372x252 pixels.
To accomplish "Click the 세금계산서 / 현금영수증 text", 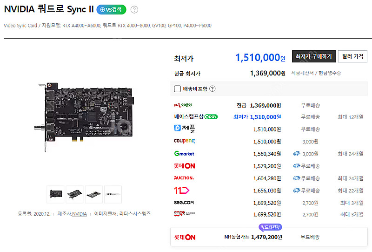I will coord(316,73).
